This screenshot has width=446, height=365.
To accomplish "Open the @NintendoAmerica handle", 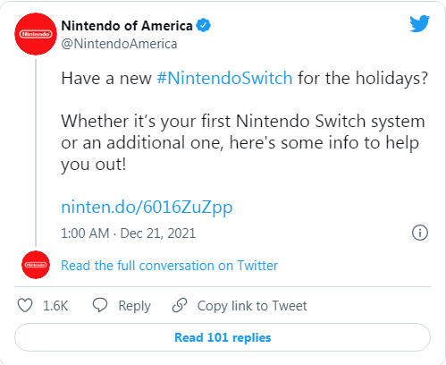I will [119, 44].
